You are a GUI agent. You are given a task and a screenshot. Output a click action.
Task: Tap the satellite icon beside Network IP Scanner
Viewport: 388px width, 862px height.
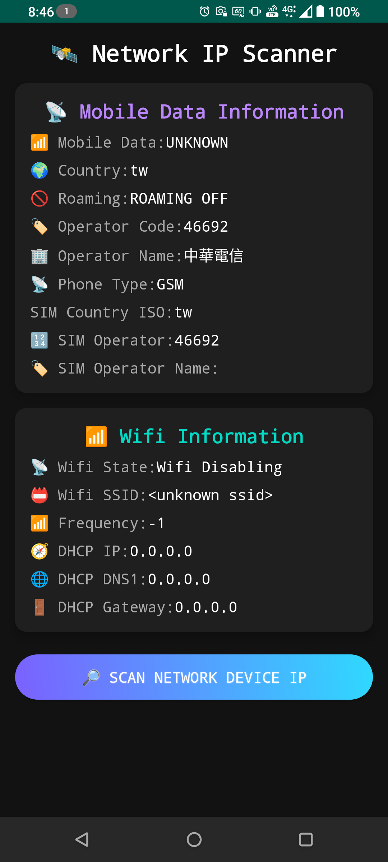tap(64, 54)
